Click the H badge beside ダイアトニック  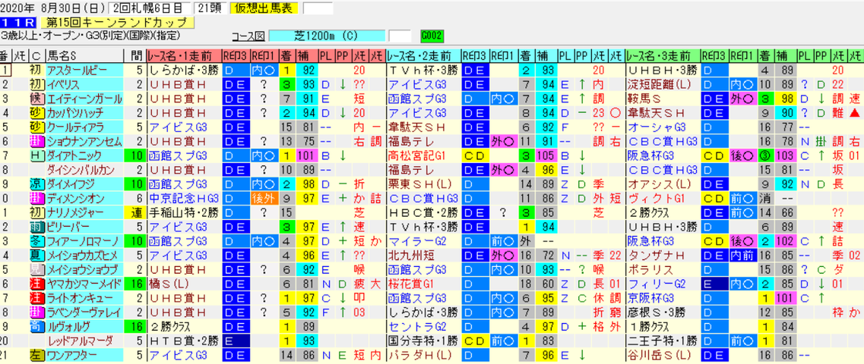pos(36,155)
